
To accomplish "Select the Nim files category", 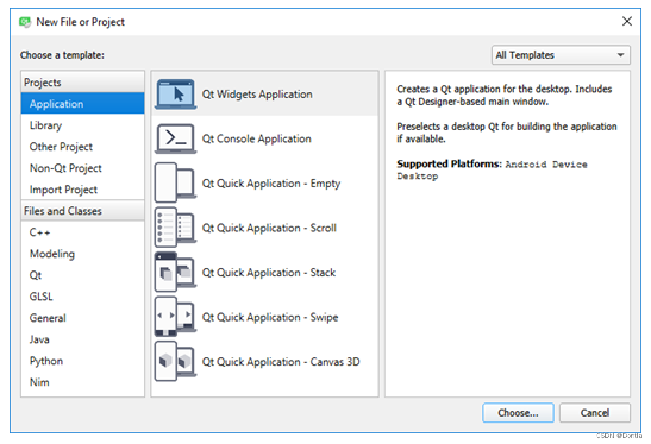I will 83,382.
